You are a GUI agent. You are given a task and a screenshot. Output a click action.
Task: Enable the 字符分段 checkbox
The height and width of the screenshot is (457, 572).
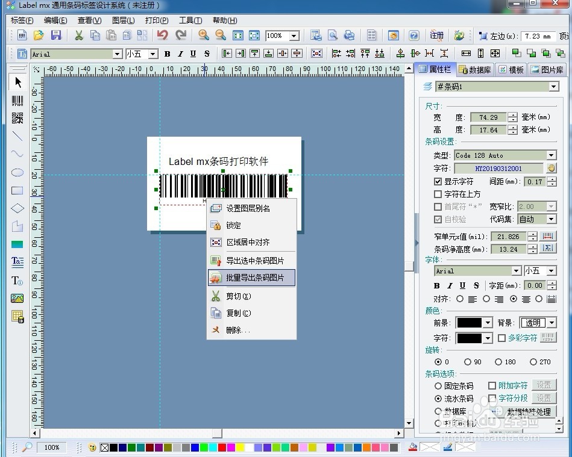click(x=492, y=398)
